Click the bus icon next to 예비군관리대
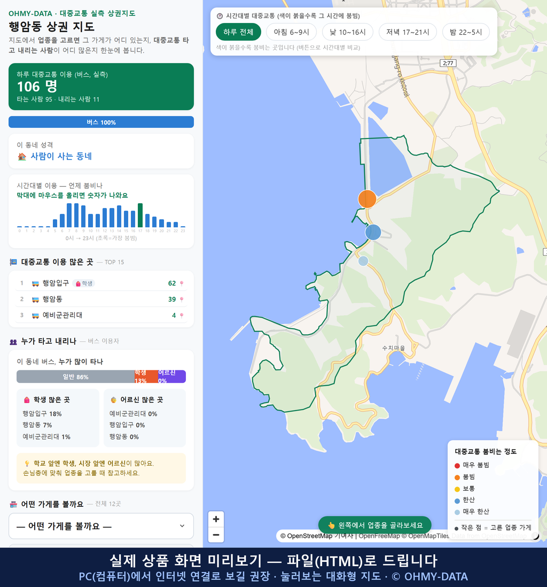Image resolution: width=547 pixels, height=587 pixels. 36,315
